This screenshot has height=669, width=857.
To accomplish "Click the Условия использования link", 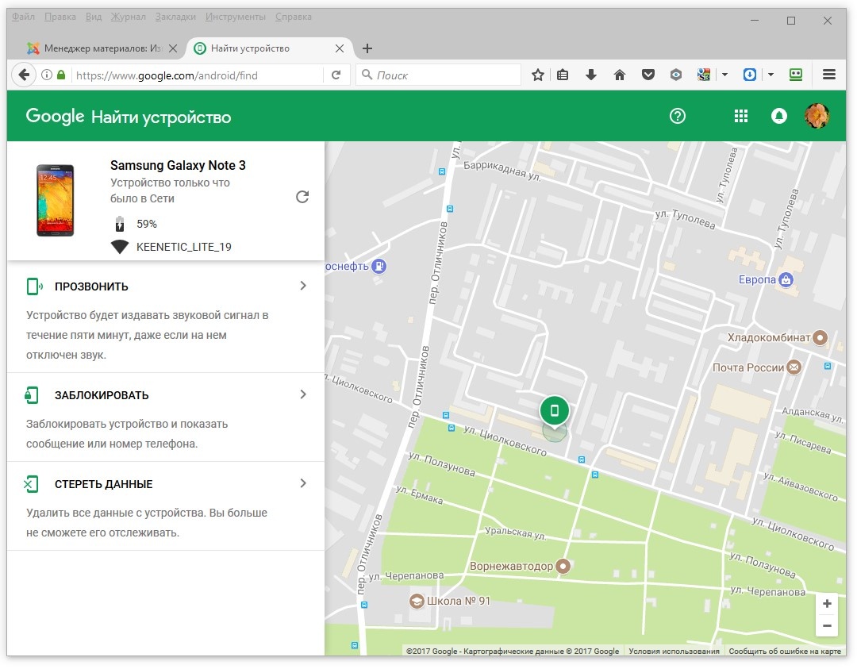I will pos(674,651).
